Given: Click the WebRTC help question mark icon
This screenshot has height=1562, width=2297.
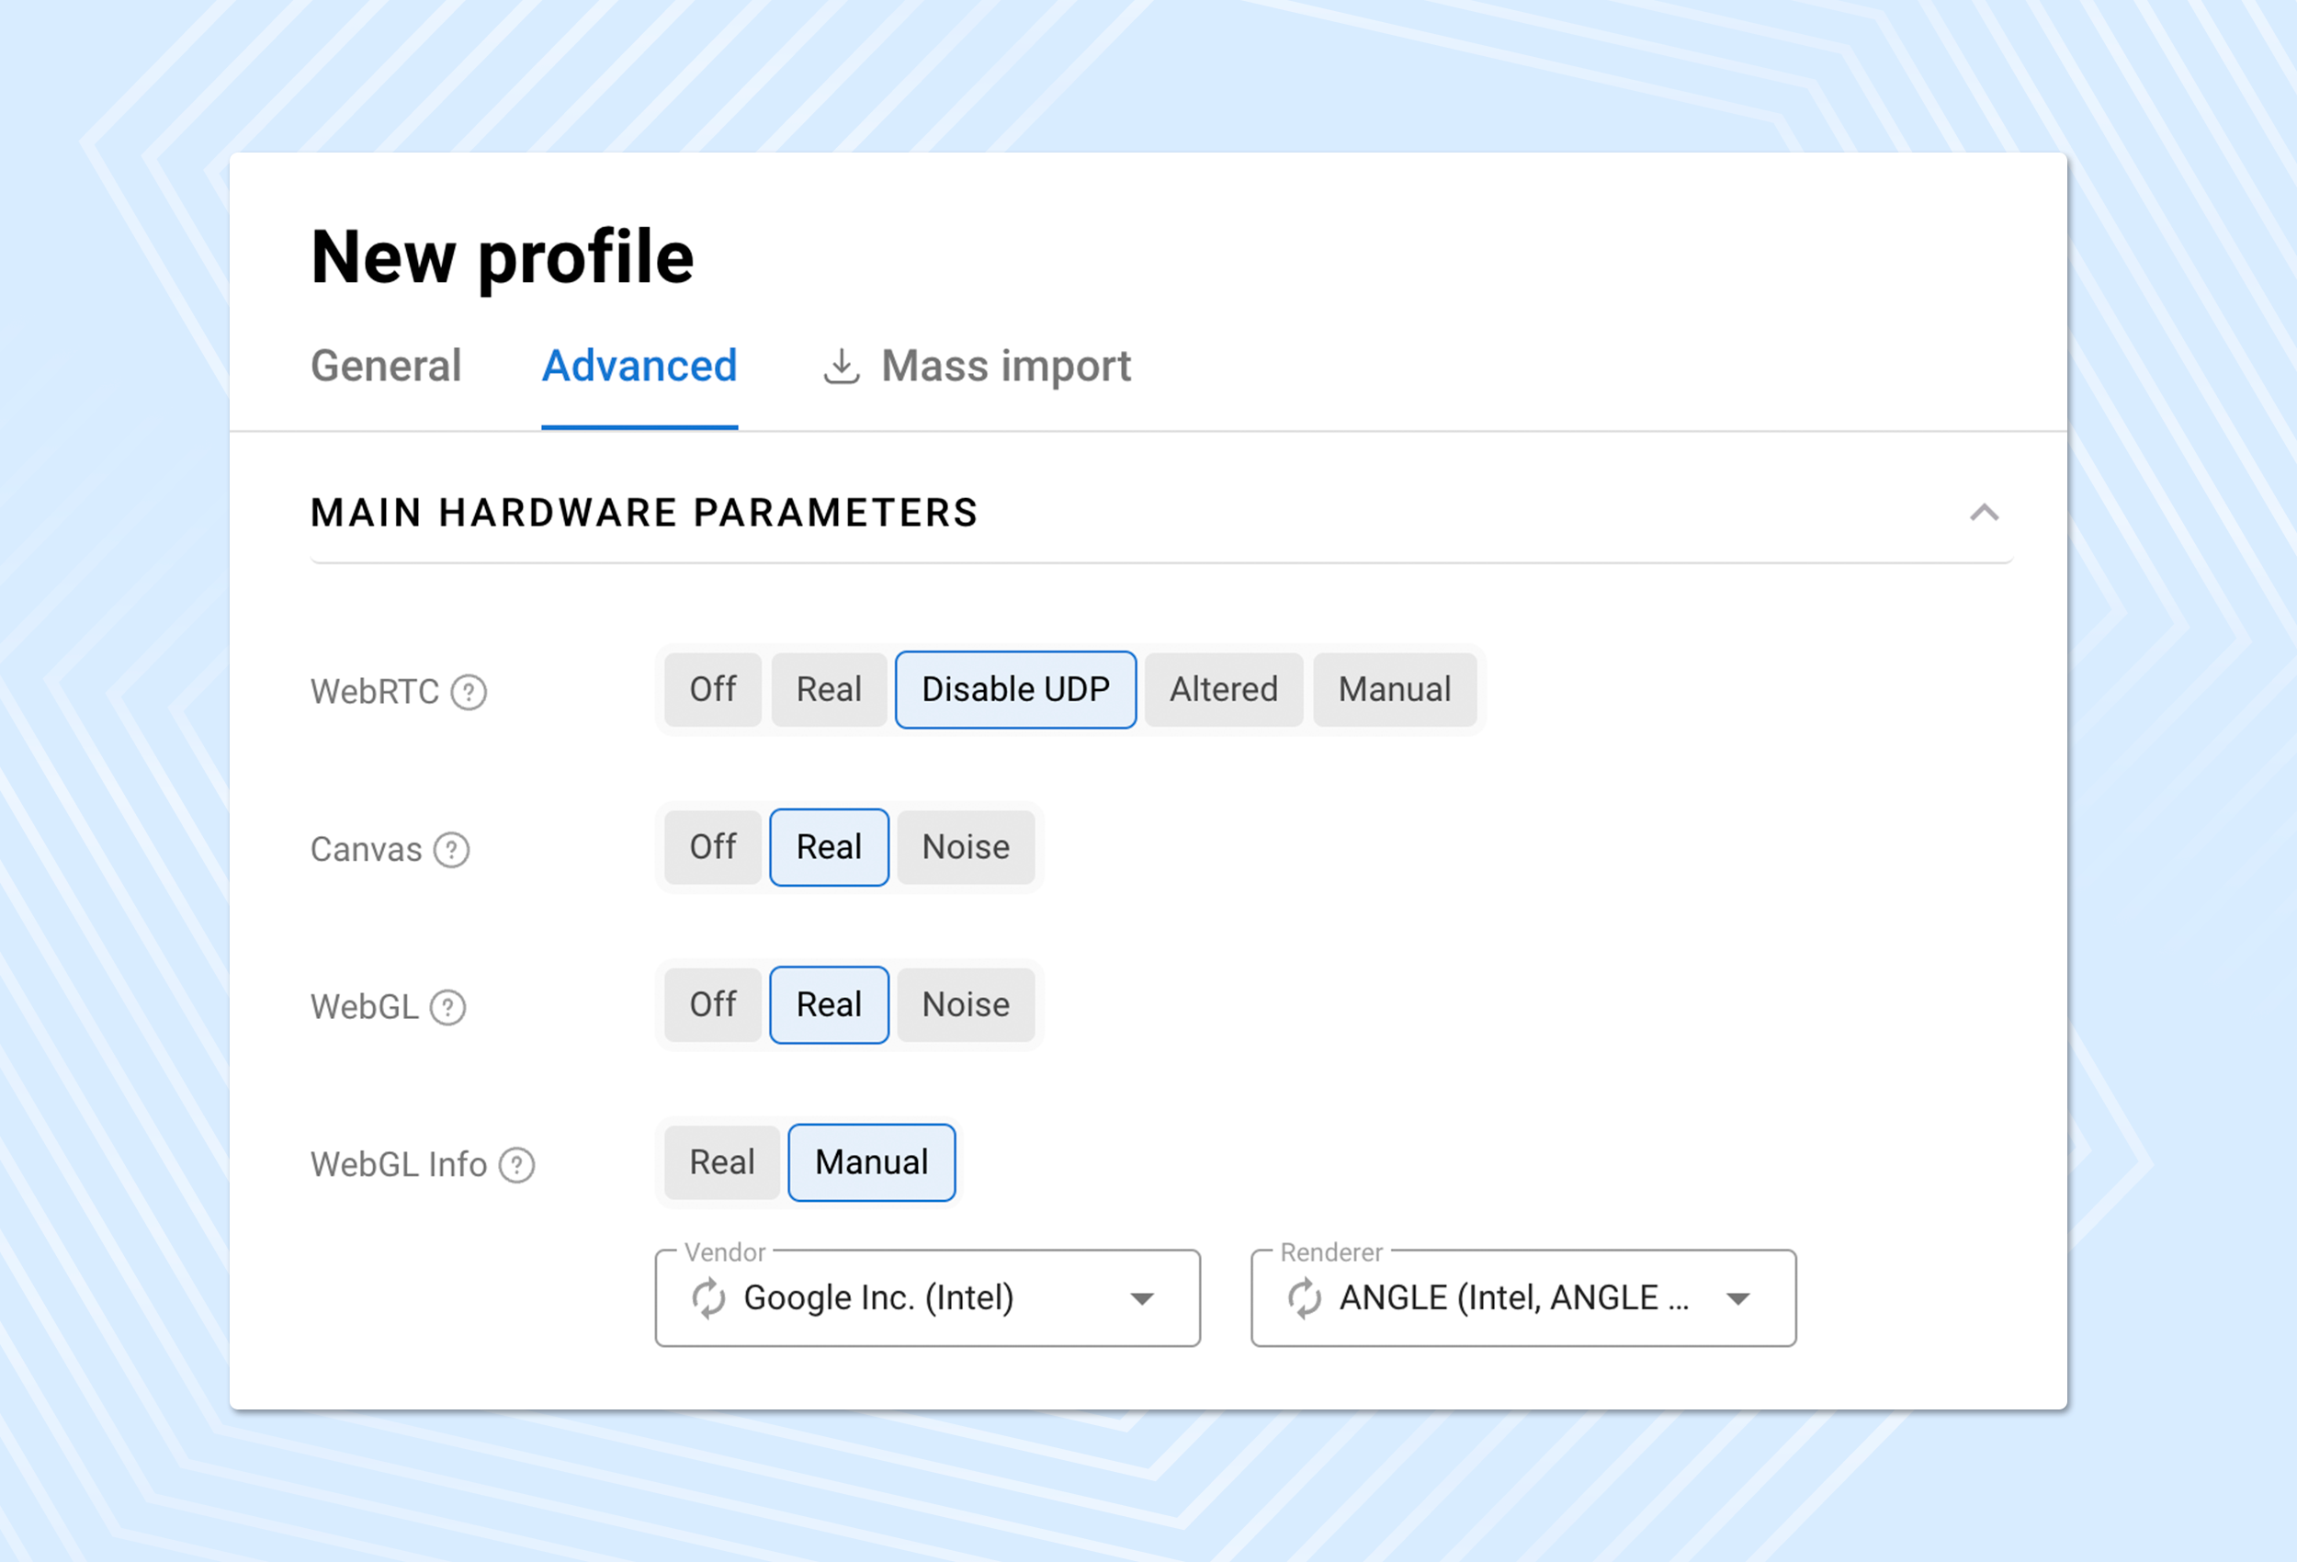Looking at the screenshot, I should coord(469,692).
